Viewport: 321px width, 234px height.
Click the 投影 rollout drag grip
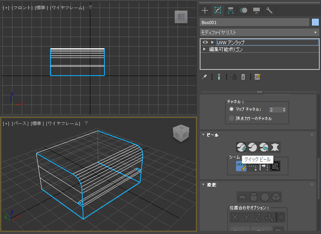[312, 185]
